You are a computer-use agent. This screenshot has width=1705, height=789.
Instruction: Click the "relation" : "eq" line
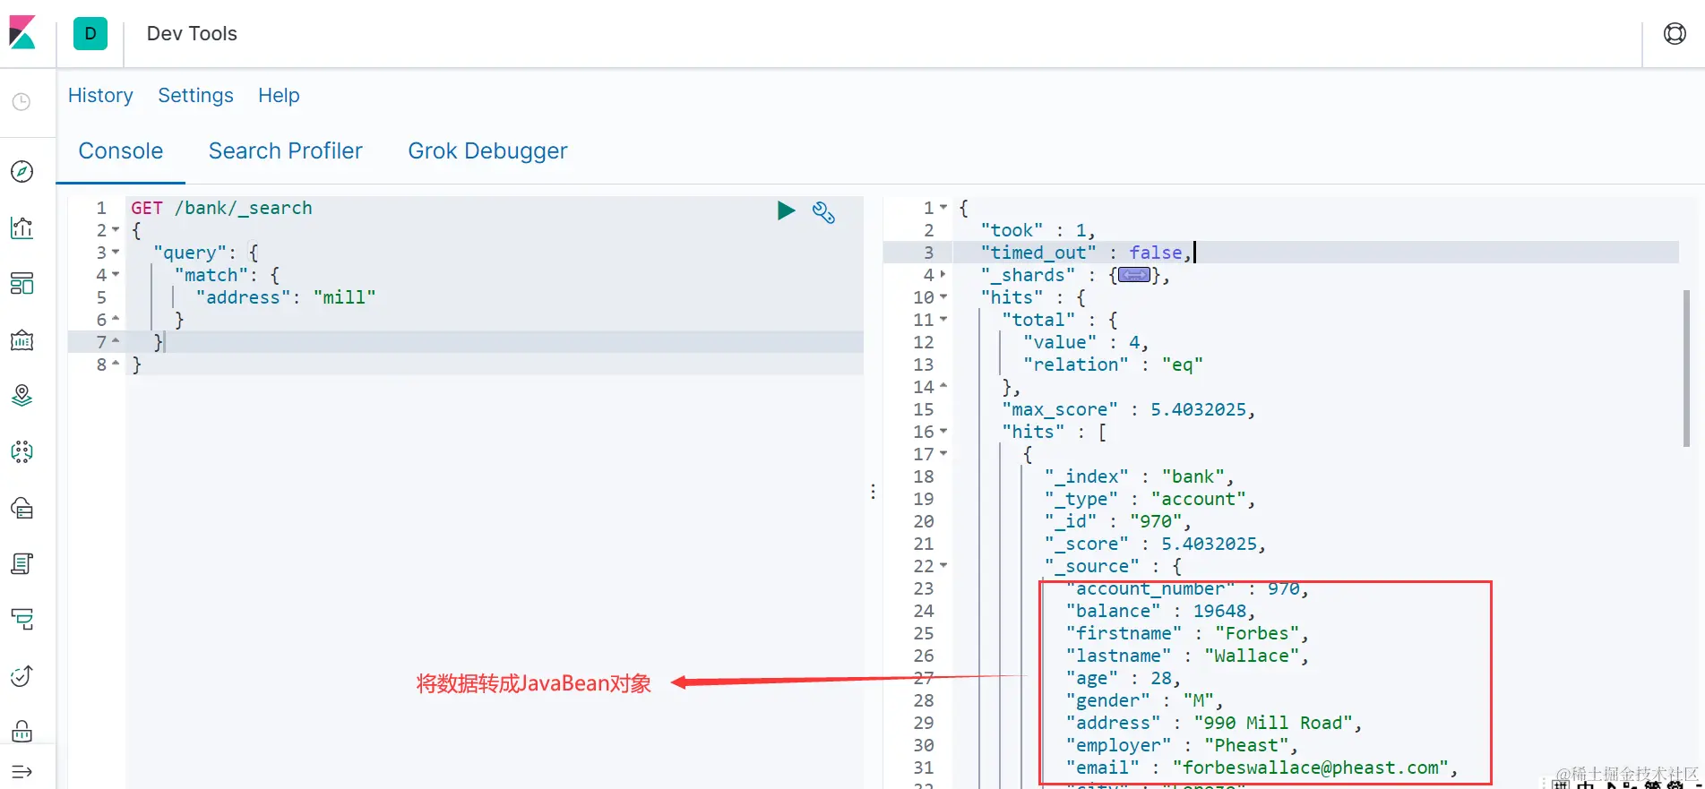pos(1113,364)
